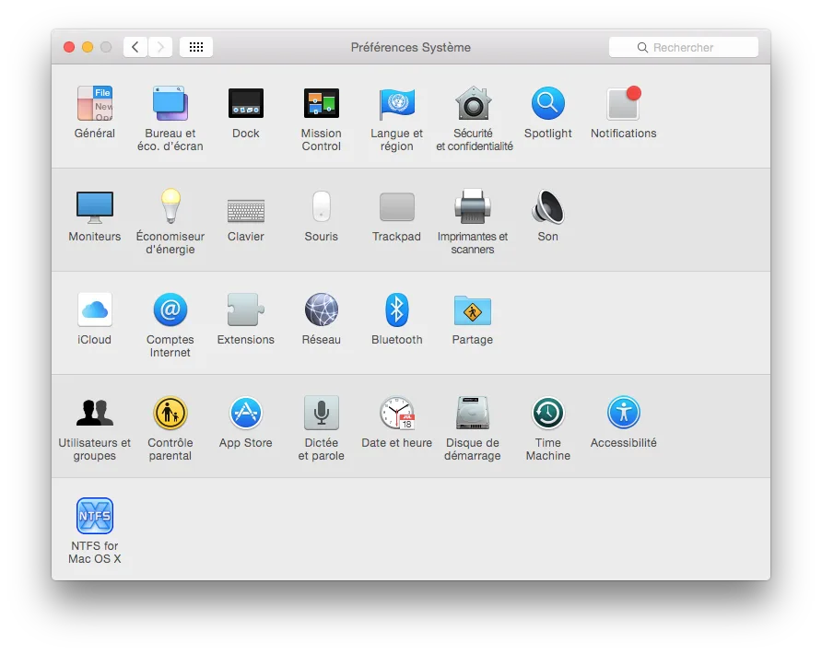
Task: Click the forward navigation arrow
Action: coord(160,47)
